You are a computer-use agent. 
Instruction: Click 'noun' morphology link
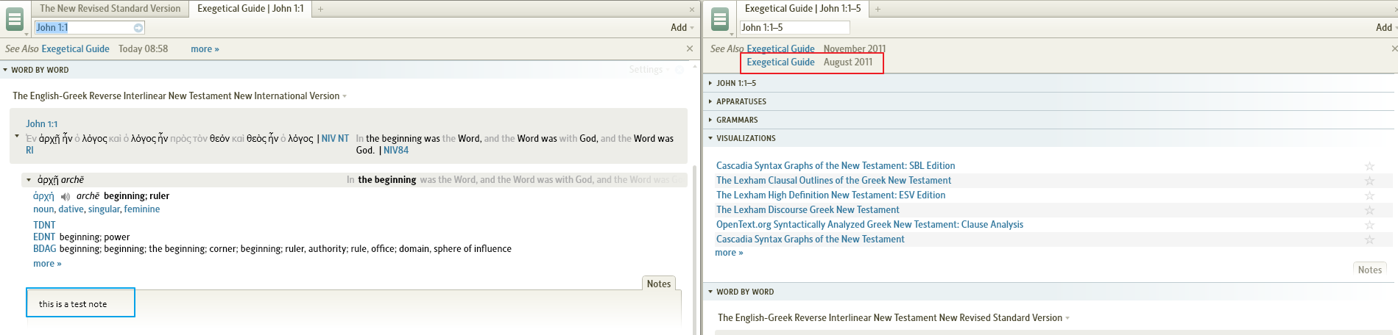[43, 209]
